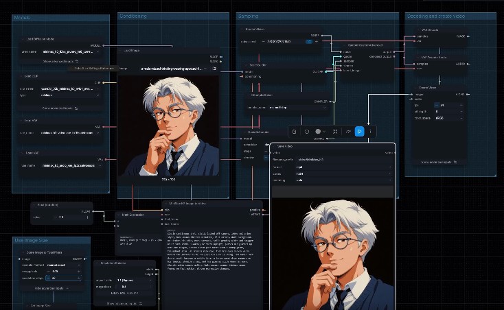Show advanced inputs on Create Video node
Image resolution: width=504 pixels, height=310 pixels.
(x=439, y=162)
